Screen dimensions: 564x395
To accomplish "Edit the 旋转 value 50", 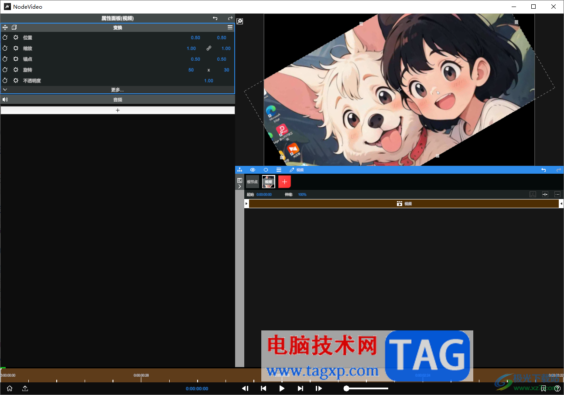I will [x=191, y=70].
